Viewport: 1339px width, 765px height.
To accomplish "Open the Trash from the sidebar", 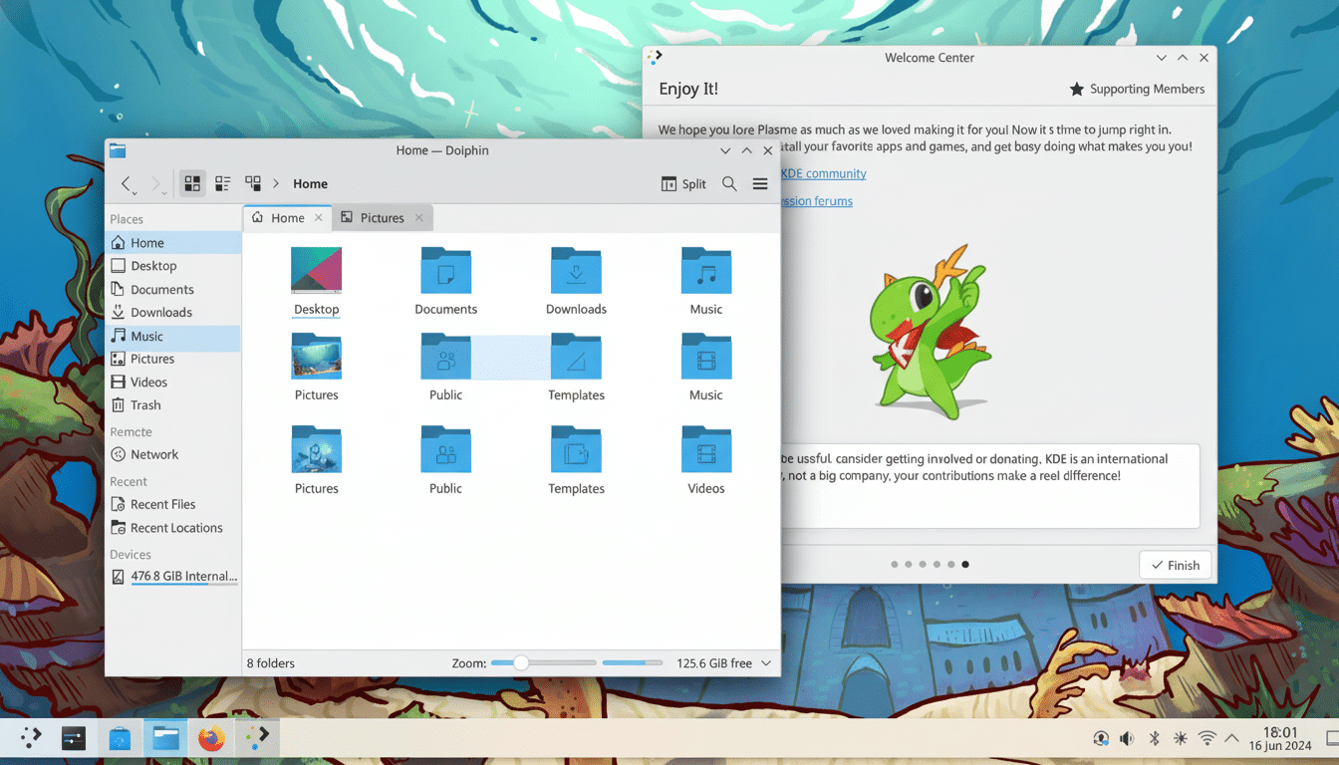I will tap(144, 404).
